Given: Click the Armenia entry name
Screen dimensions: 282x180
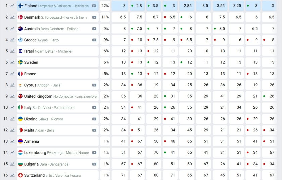Looking at the screenshot, I should coord(31,141).
